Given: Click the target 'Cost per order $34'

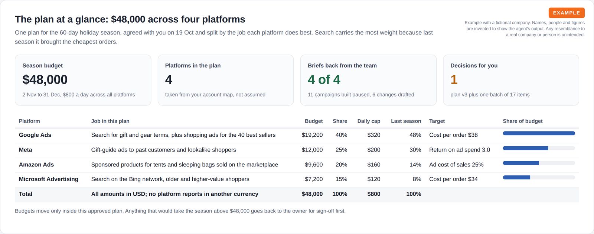Looking at the screenshot, I should click(x=453, y=179).
